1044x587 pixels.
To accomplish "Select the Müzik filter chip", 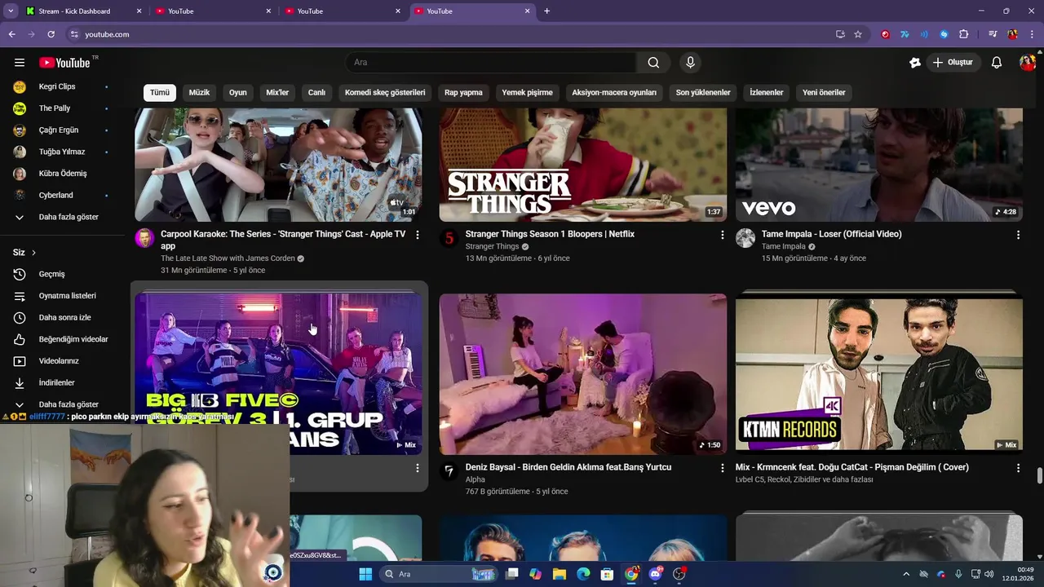I will [x=199, y=92].
